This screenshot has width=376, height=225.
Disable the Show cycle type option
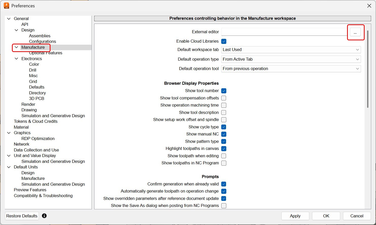point(224,127)
